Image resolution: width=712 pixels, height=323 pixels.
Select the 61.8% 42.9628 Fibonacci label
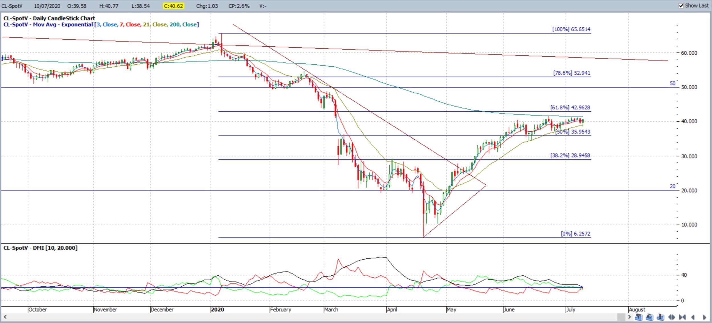pos(570,107)
